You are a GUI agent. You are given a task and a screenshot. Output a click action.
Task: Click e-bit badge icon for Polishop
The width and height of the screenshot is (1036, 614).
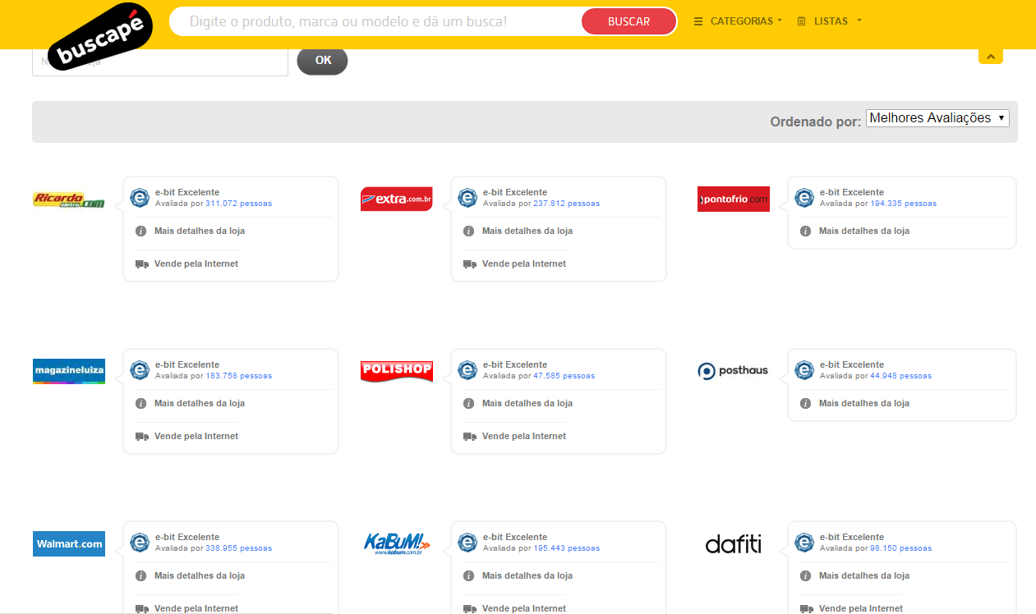coord(467,370)
